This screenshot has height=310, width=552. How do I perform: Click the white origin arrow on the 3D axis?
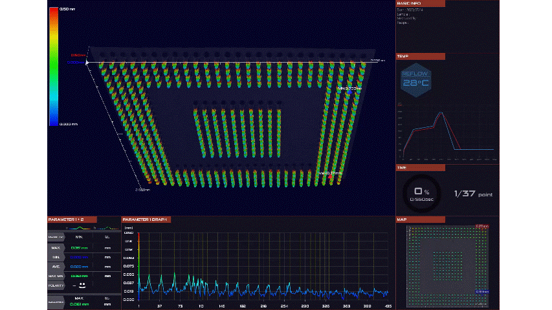click(x=87, y=62)
